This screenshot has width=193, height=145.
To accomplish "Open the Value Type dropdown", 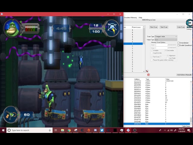I will [166, 40].
